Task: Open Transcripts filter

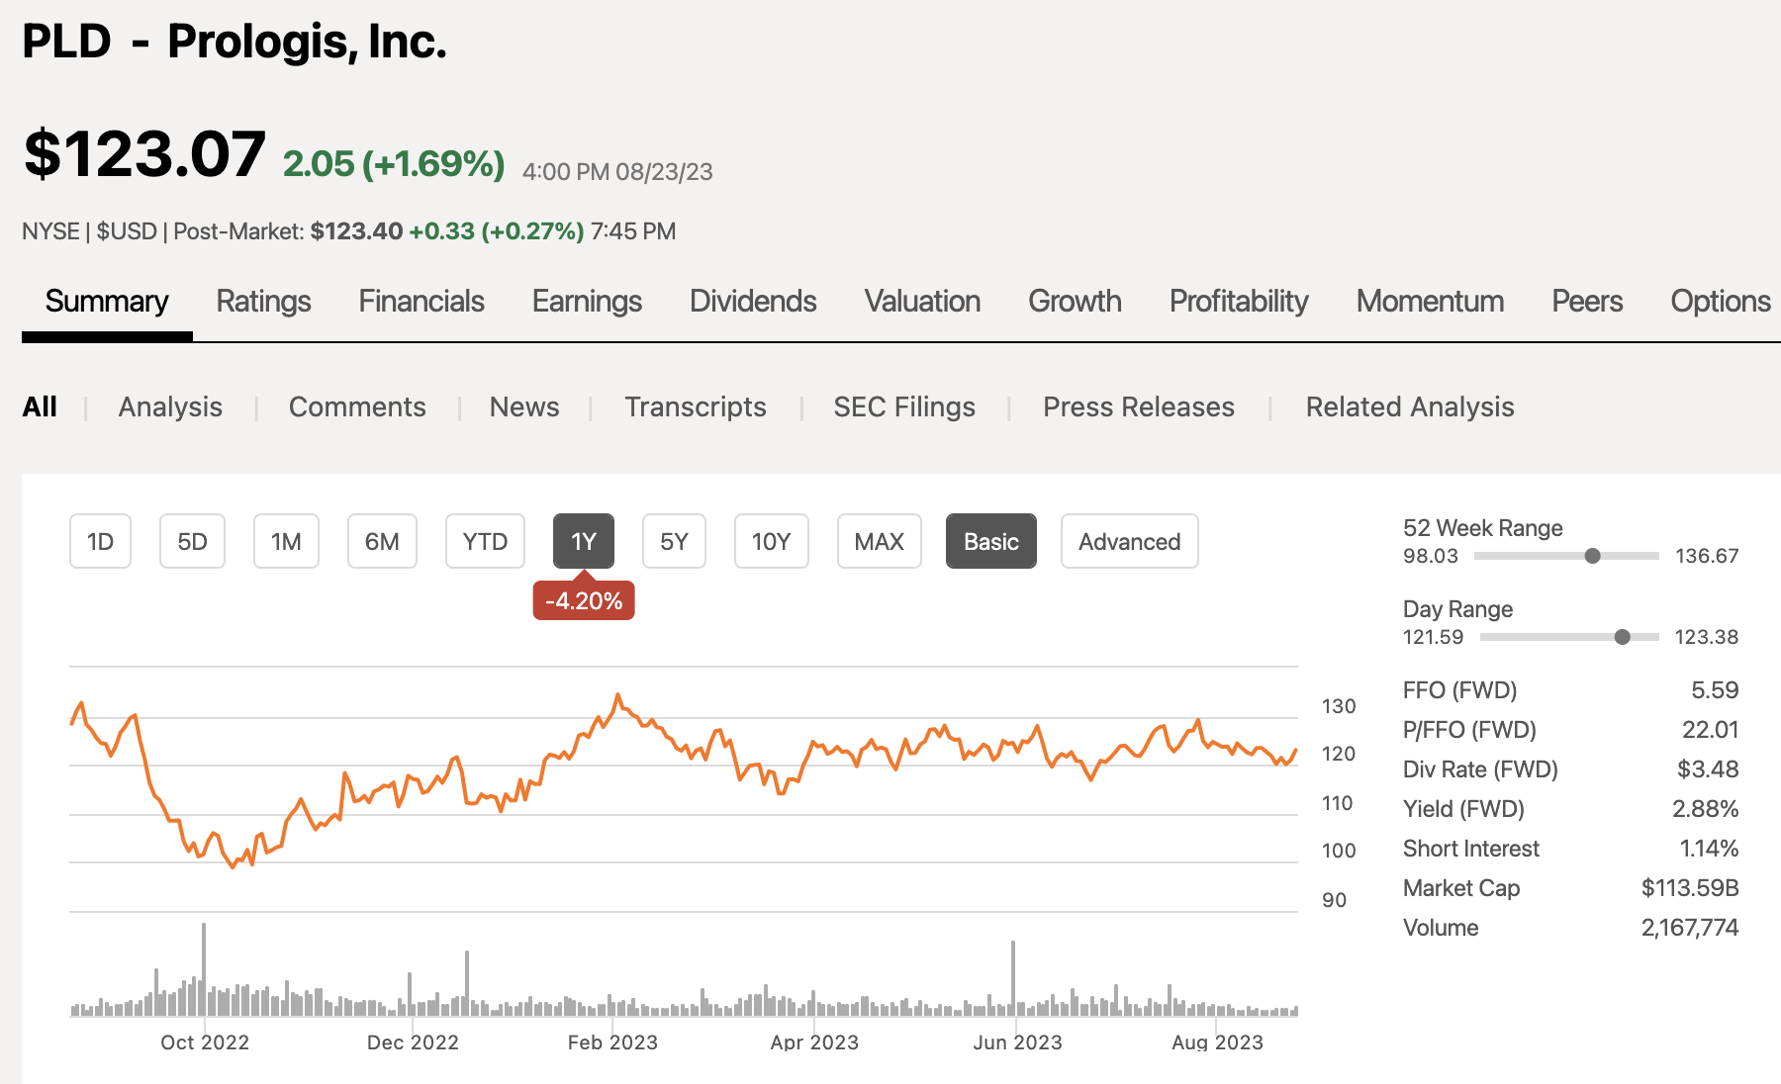Action: tap(696, 406)
